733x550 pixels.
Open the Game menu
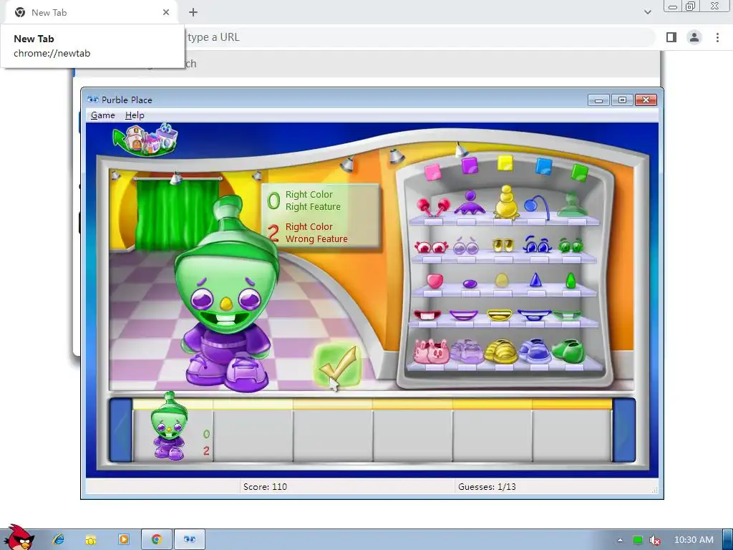[x=103, y=115]
